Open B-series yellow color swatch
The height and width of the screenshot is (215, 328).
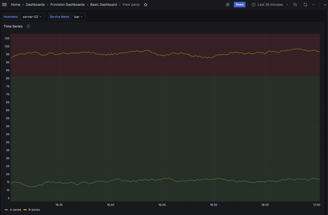(x=25, y=210)
